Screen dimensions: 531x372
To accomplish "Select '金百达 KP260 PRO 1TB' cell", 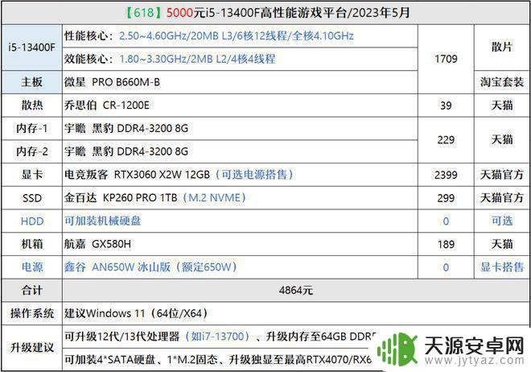I will pyautogui.click(x=240, y=198).
